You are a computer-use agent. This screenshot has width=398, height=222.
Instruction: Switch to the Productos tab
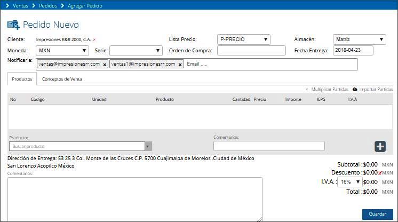click(22, 79)
